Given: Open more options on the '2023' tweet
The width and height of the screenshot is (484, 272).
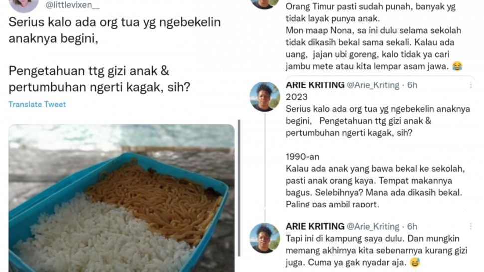Looking at the screenshot, I should click(x=471, y=85).
